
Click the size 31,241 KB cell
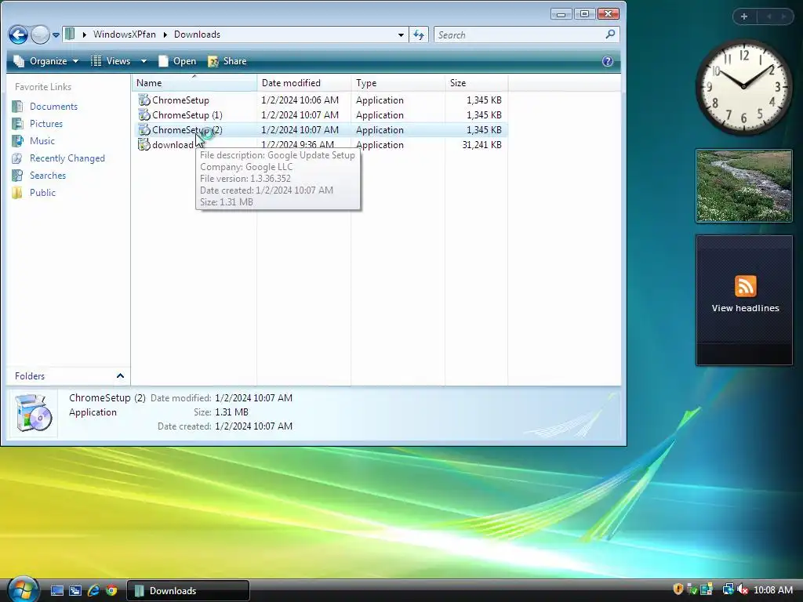click(x=481, y=145)
